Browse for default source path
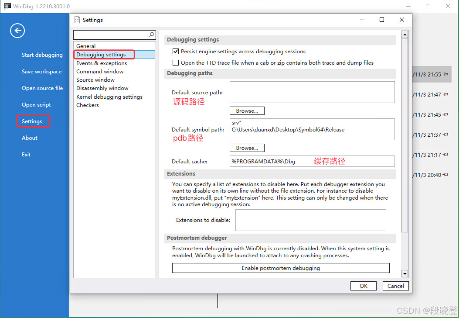The image size is (459, 318). pos(247,111)
